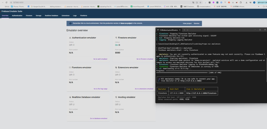Follow the 'Go to the logs page' link
This screenshot has height=129, width=267.
point(100,89)
